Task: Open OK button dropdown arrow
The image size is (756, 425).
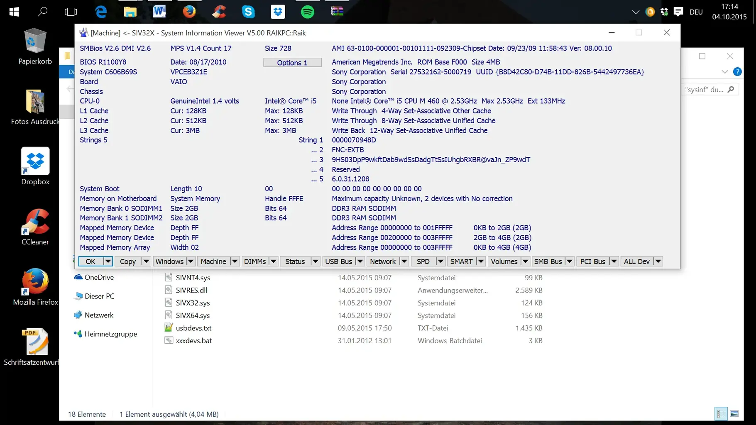Action: click(108, 261)
